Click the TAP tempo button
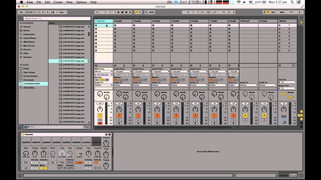The height and width of the screenshot is (180, 321). (x=21, y=12)
